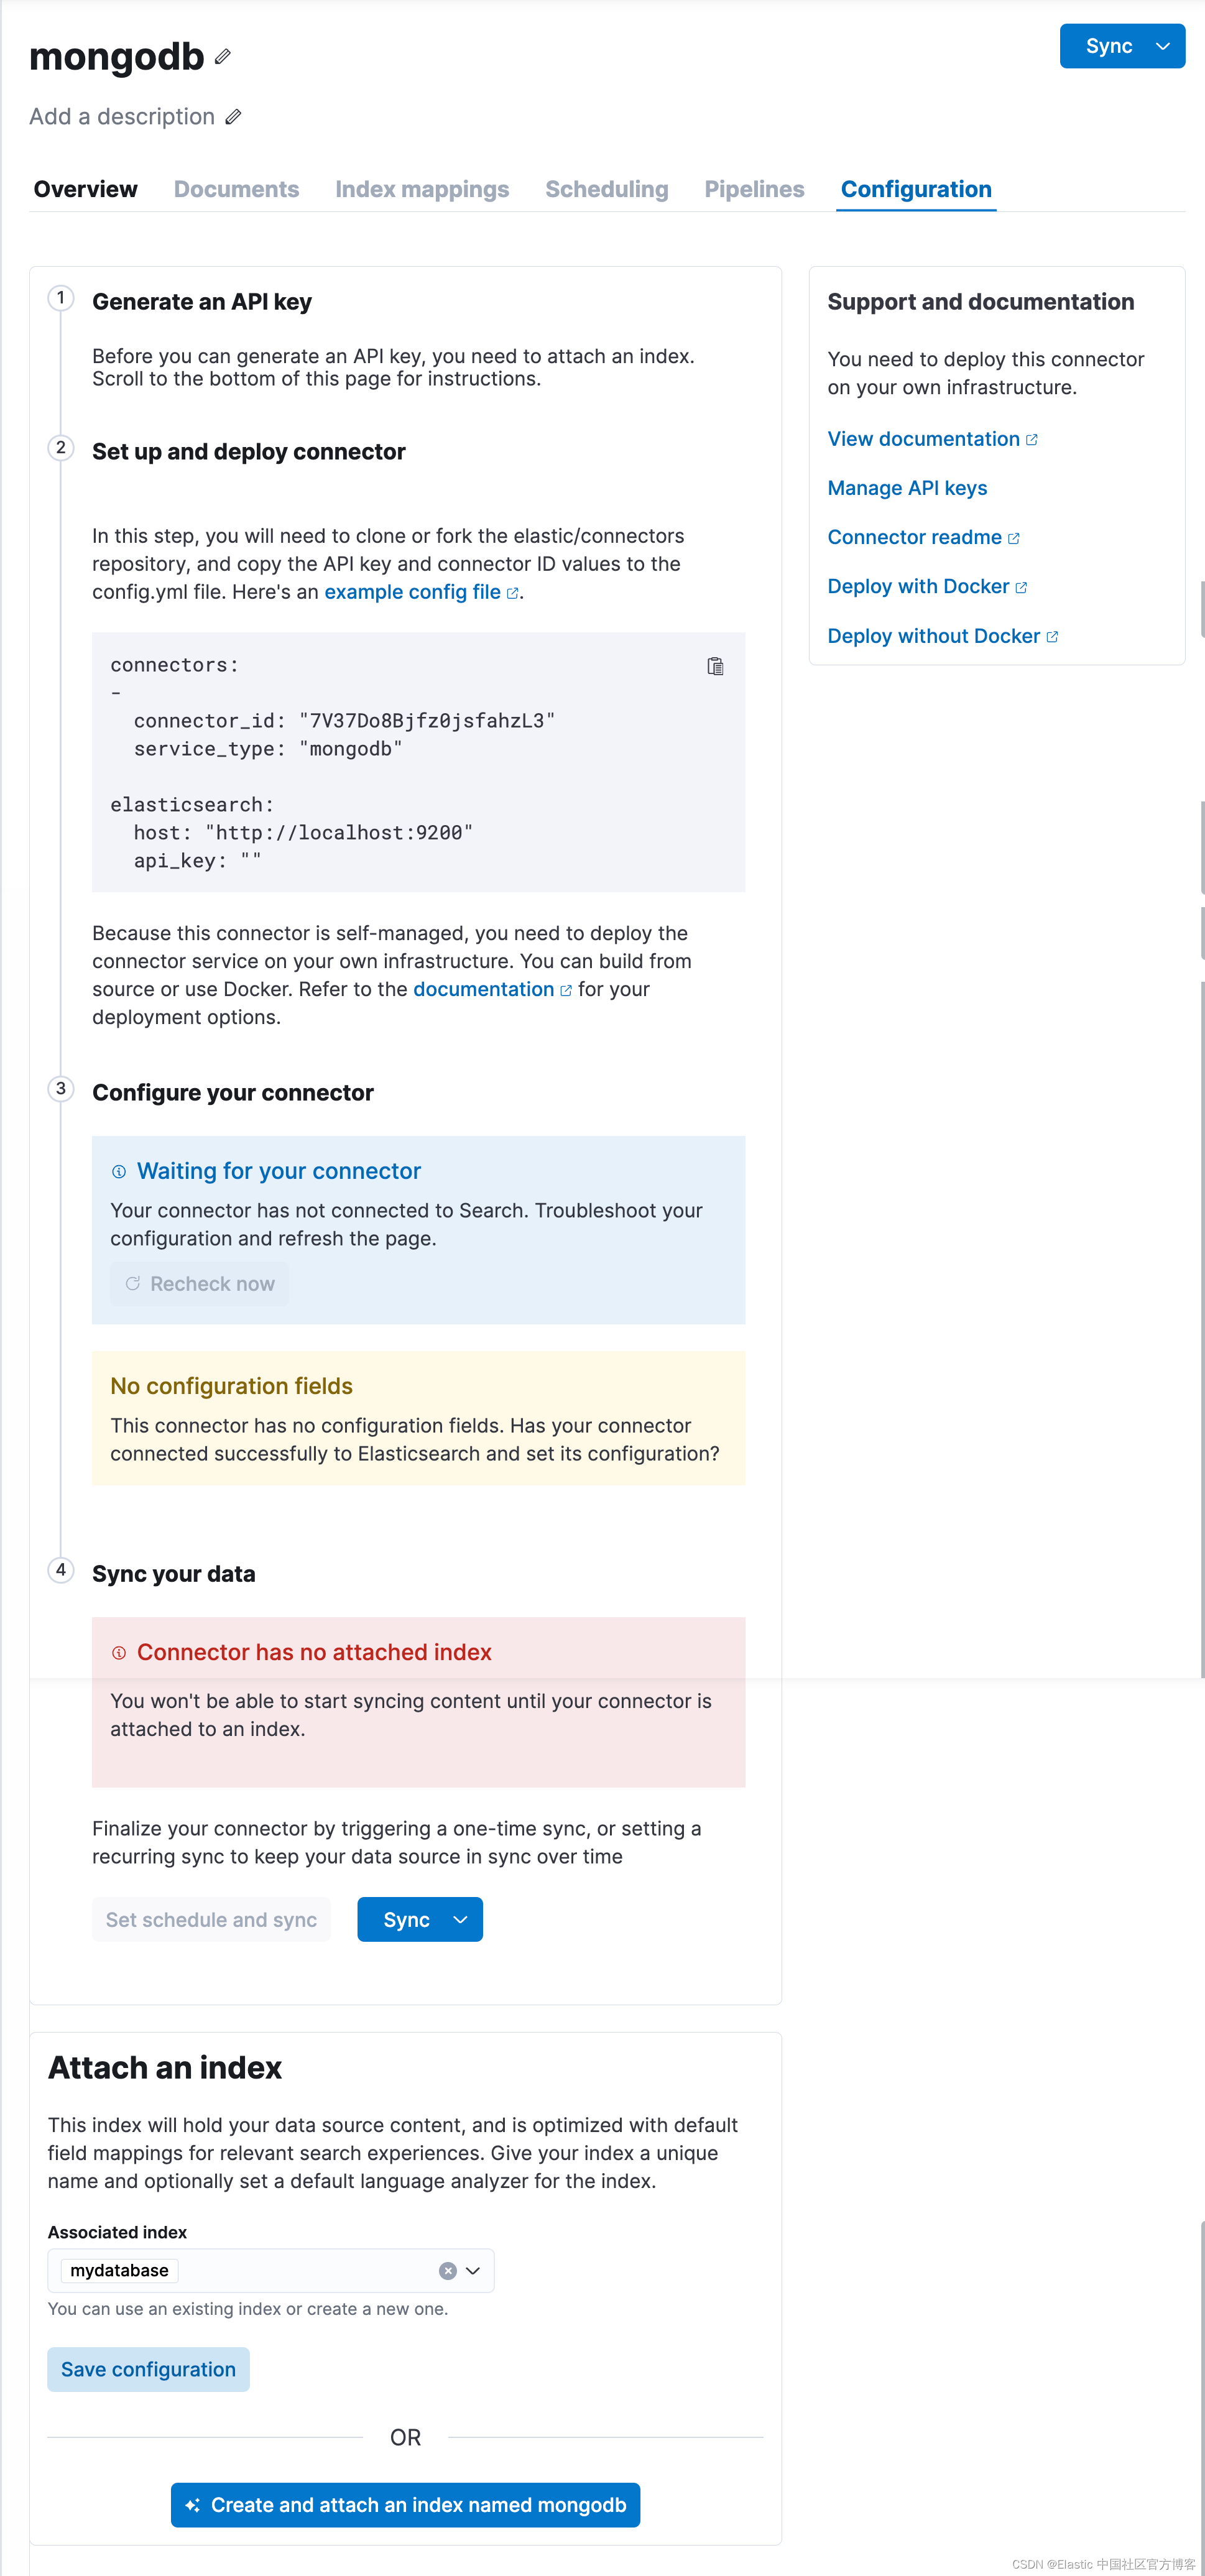1205x2576 pixels.
Task: Open the Sync dropdown in Sync your data
Action: [460, 1919]
